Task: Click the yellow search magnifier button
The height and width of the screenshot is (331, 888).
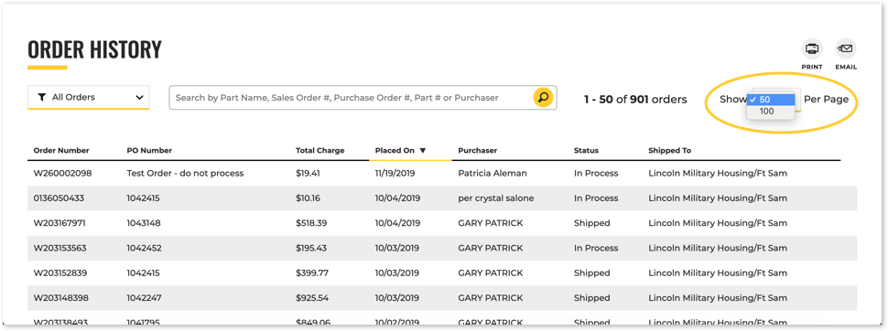Action: point(543,97)
